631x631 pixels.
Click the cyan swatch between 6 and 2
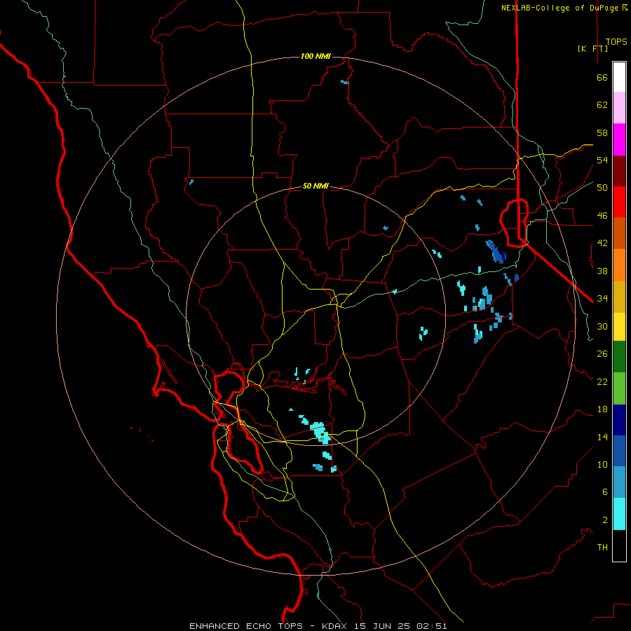(x=619, y=514)
